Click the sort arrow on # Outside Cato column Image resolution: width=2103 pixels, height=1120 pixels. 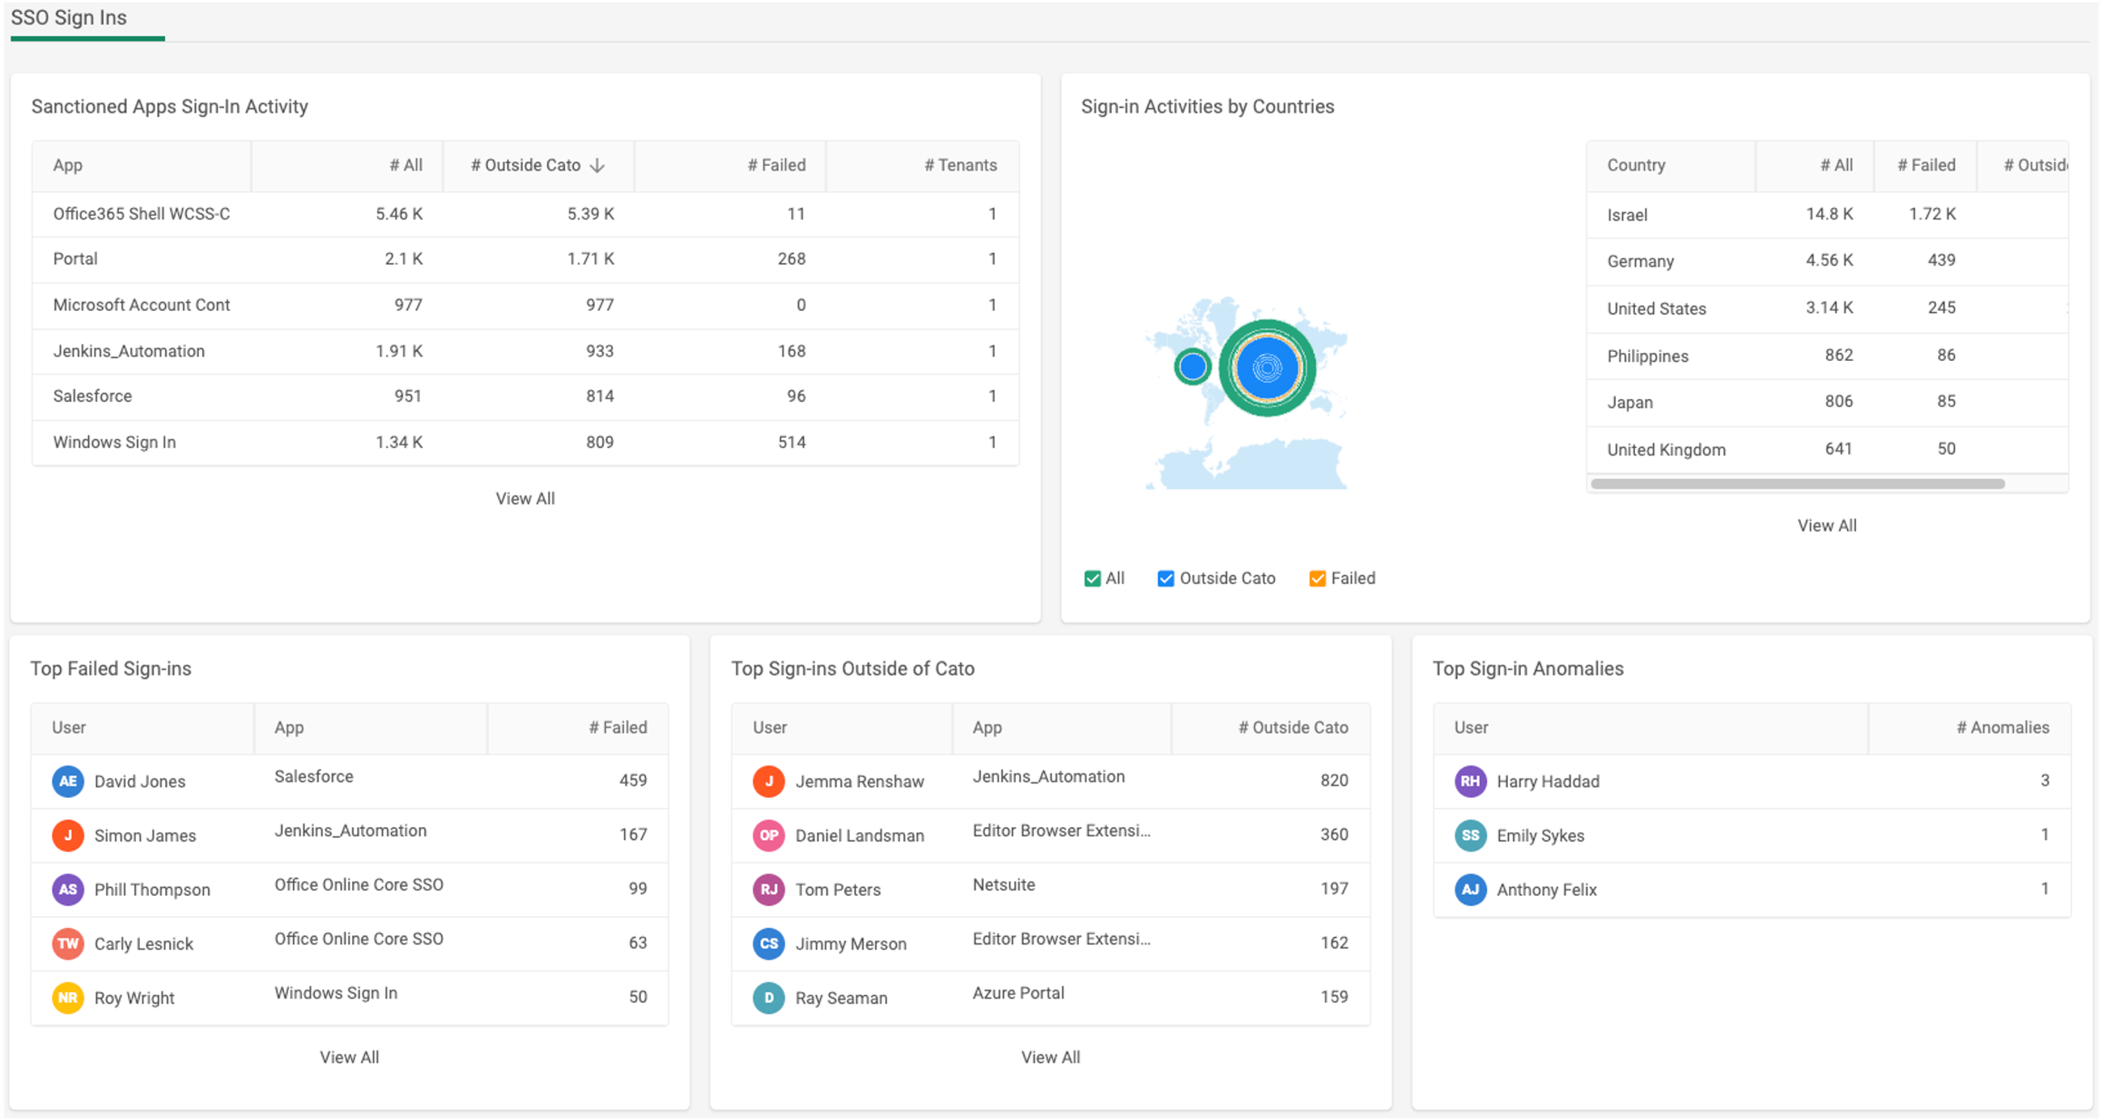tap(598, 165)
